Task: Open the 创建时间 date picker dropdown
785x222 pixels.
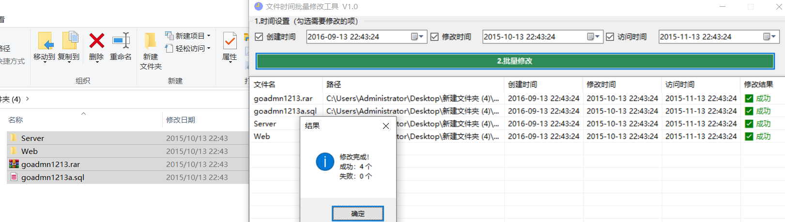Action: (417, 37)
